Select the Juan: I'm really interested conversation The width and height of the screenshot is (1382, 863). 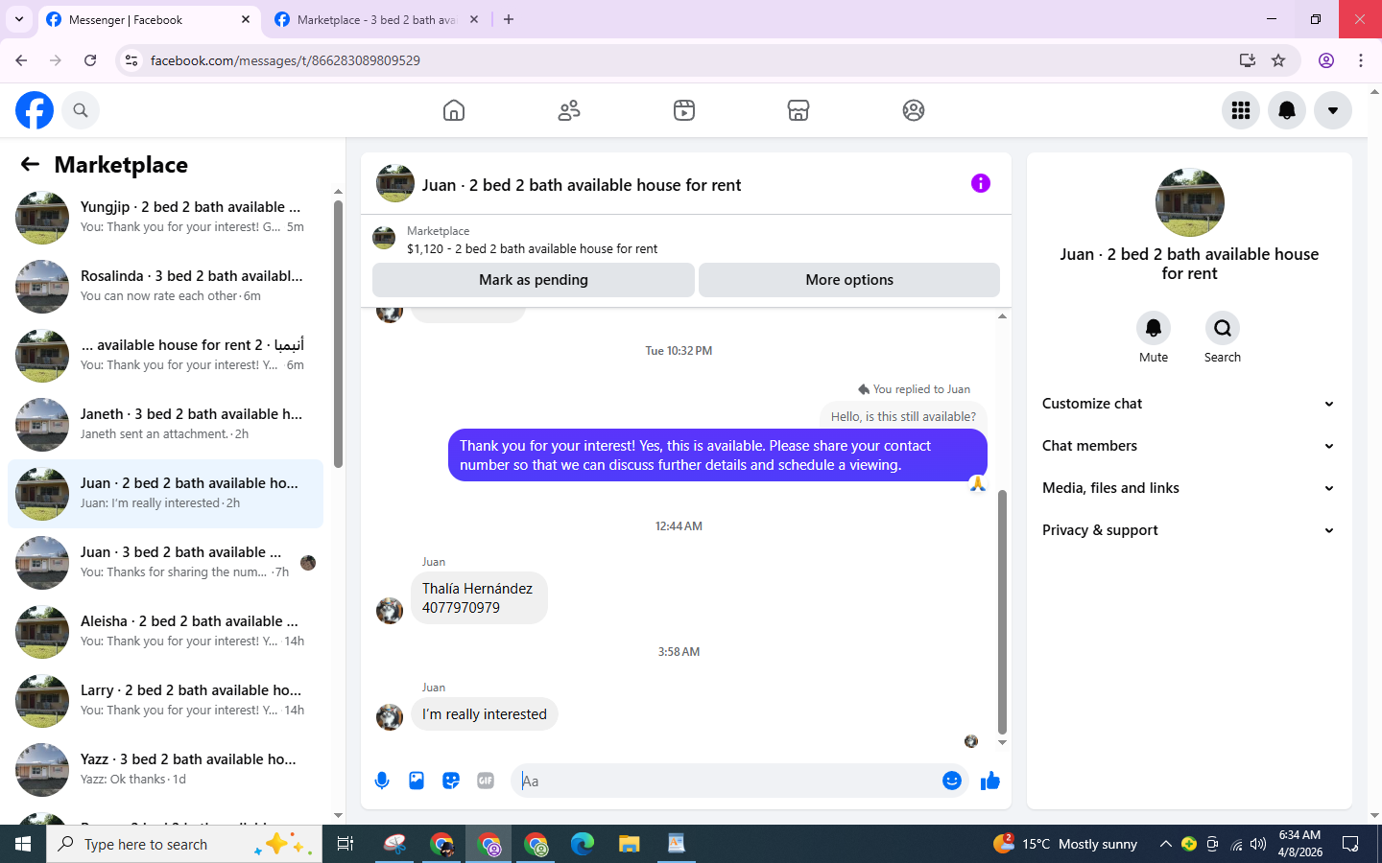click(165, 494)
